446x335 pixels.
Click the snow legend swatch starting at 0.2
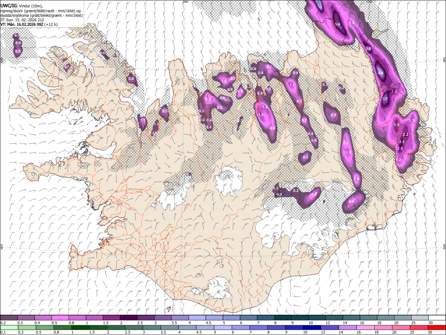[x=9, y=318]
